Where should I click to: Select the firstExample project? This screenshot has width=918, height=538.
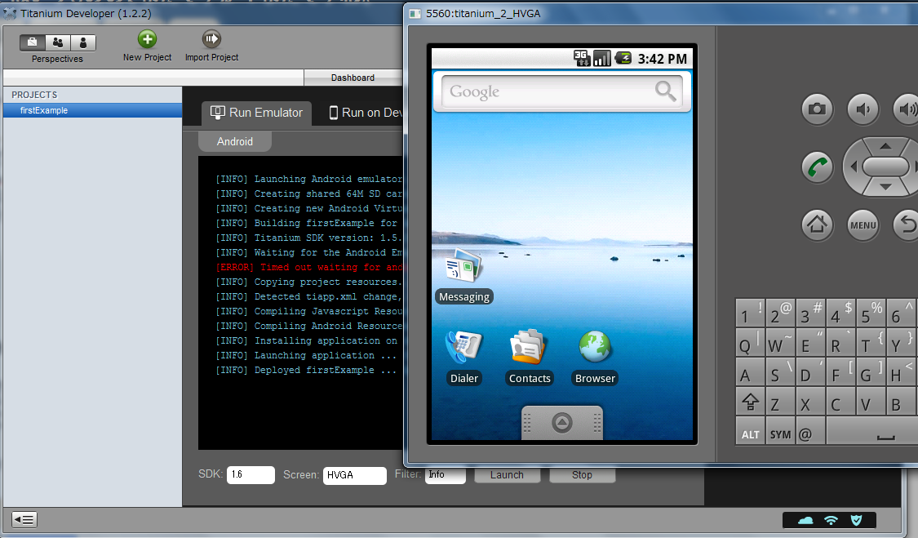92,110
